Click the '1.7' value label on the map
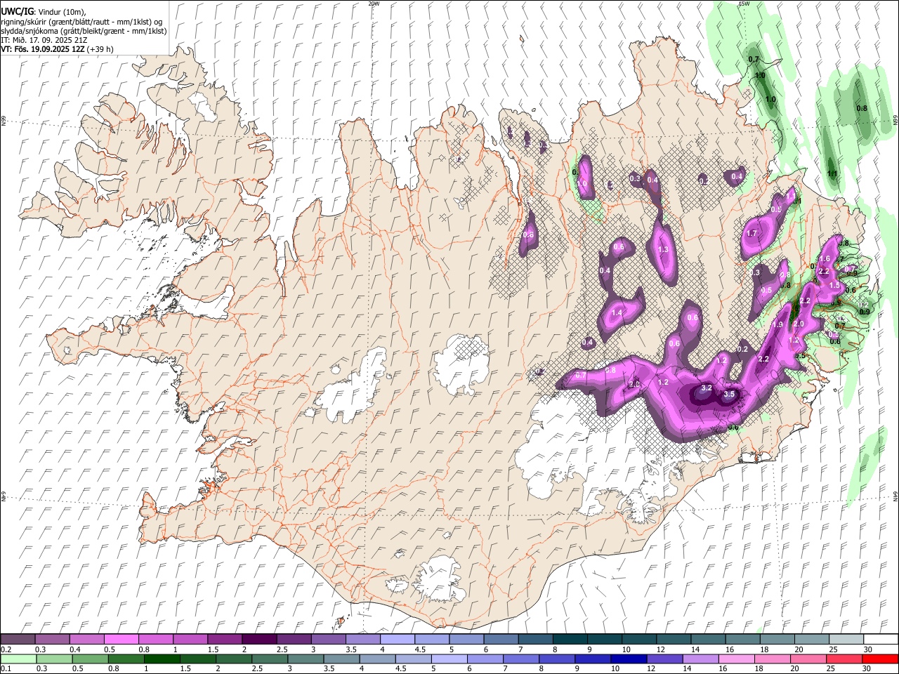This screenshot has width=899, height=674. tap(752, 233)
